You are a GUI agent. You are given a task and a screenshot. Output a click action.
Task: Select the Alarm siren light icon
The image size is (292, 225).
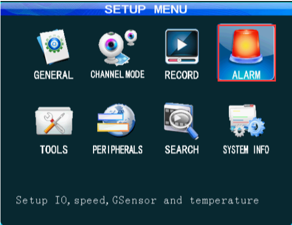[x=245, y=46]
